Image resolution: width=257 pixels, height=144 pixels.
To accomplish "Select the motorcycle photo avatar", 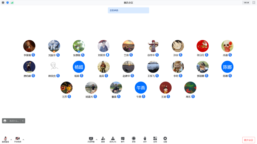I will pyautogui.click(x=116, y=87).
